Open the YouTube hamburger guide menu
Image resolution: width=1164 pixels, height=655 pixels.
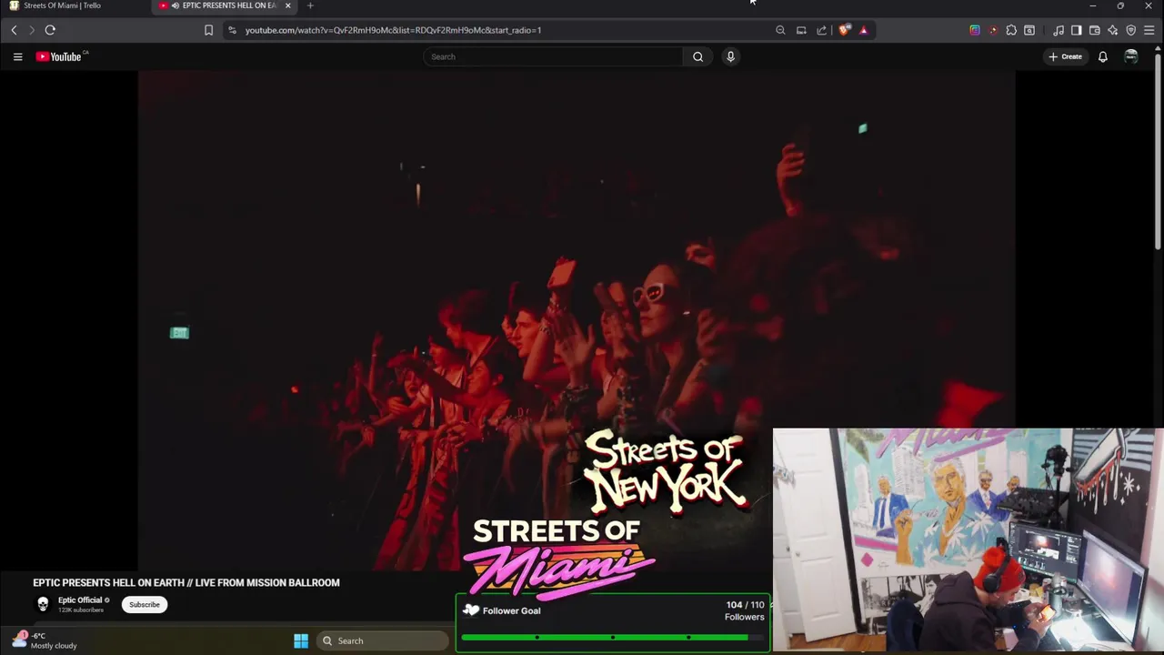tap(17, 56)
